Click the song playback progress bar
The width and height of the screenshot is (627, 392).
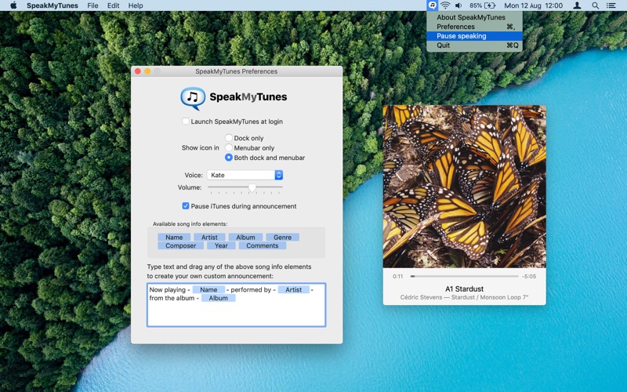pyautogui.click(x=464, y=277)
